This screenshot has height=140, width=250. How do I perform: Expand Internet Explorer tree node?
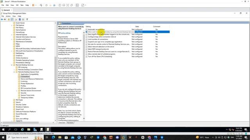[12, 35]
